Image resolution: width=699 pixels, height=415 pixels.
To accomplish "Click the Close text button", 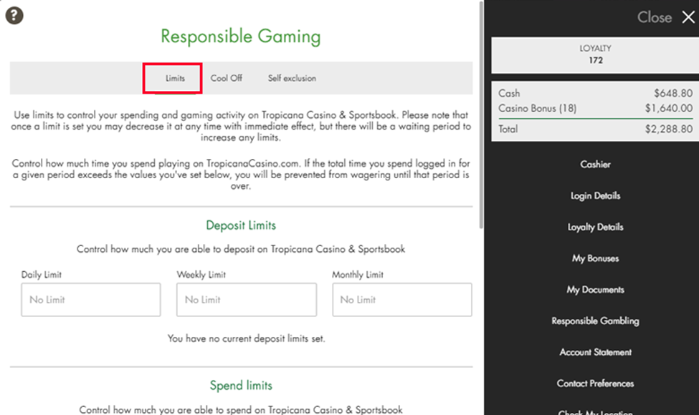I will click(x=655, y=17).
